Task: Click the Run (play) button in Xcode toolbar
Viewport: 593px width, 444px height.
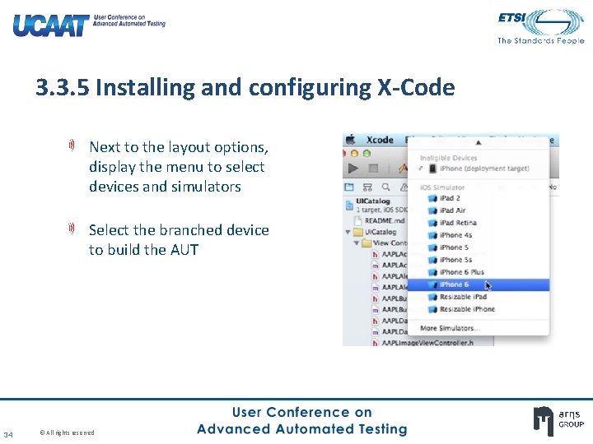Action: click(353, 169)
